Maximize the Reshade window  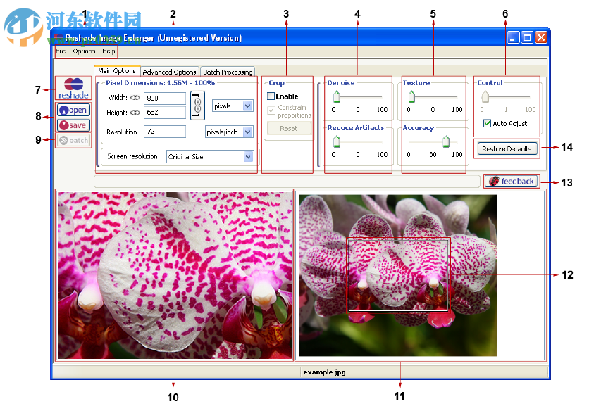coord(528,37)
